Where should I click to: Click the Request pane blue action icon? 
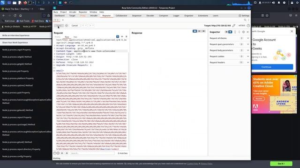[118, 36]
